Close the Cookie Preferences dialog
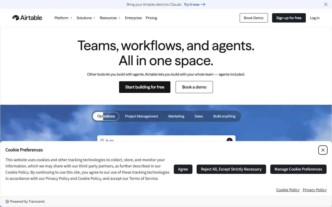The width and height of the screenshot is (332, 207). (323, 150)
